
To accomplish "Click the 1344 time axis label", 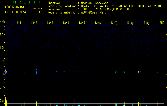I will tap(66, 23).
